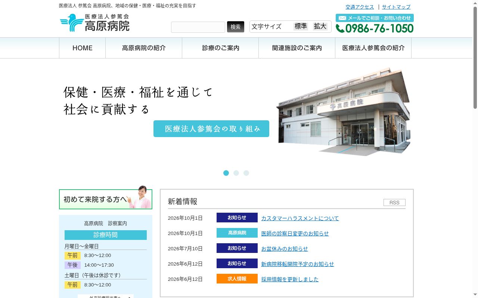Click the phone number 0986-76-1050
Screen dimensions: 478x298
(375, 29)
